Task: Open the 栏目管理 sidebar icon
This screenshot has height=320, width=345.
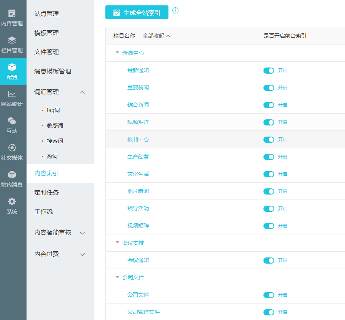Action: tap(12, 41)
